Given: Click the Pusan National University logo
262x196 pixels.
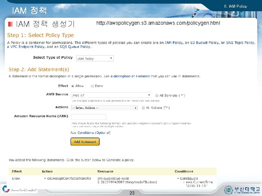Looking at the screenshot, I should [x=242, y=190].
